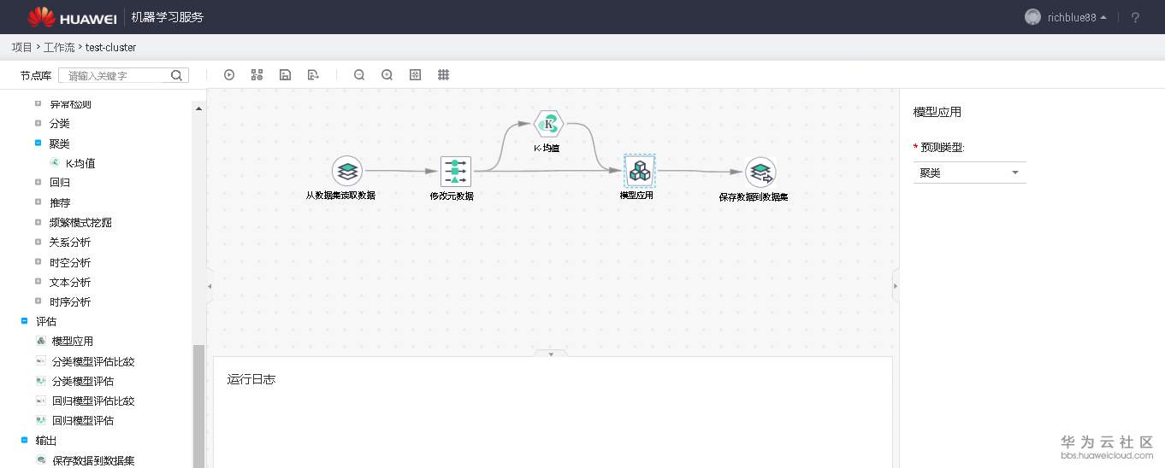Click the export workflow toolbar icon
1165x468 pixels.
[313, 75]
